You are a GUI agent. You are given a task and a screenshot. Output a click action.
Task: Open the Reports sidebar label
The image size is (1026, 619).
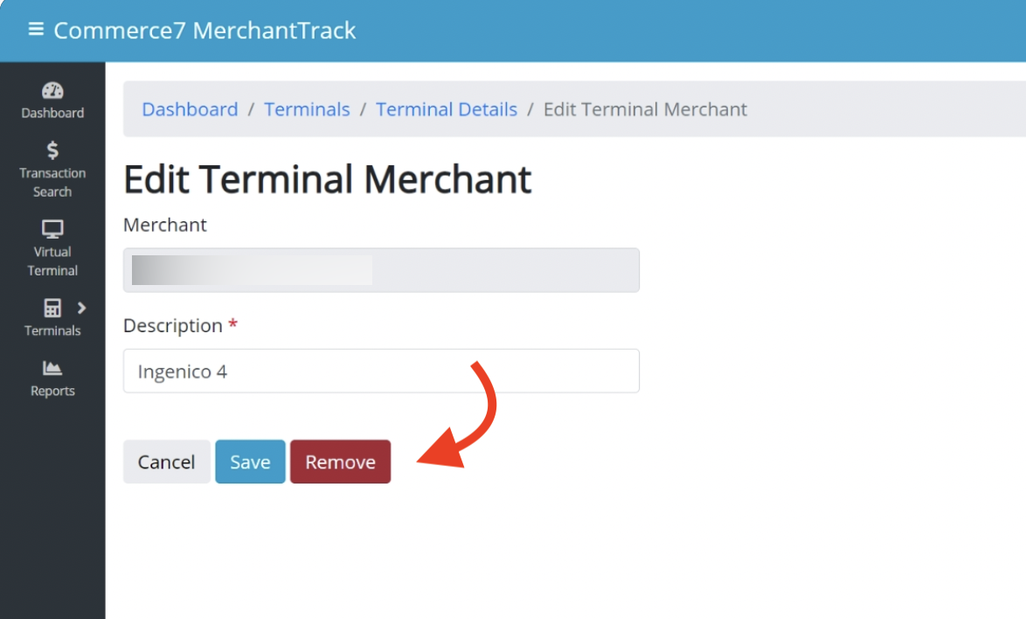click(x=52, y=391)
